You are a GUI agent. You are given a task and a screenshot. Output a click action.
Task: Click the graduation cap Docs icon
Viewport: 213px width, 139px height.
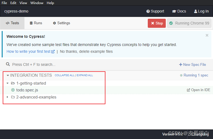pyautogui.click(x=174, y=11)
